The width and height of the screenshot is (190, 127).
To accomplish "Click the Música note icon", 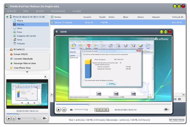I will (15, 20).
